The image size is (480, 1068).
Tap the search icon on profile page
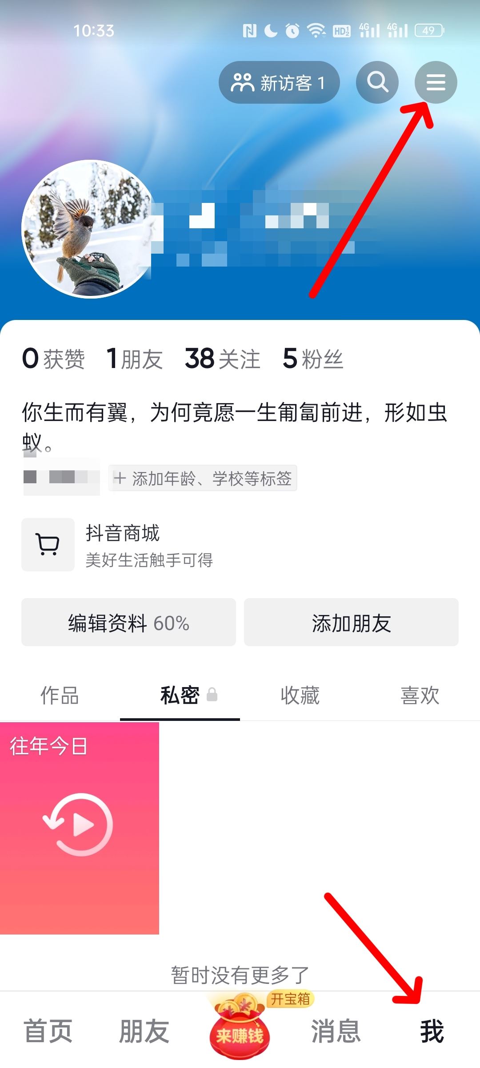(x=377, y=82)
